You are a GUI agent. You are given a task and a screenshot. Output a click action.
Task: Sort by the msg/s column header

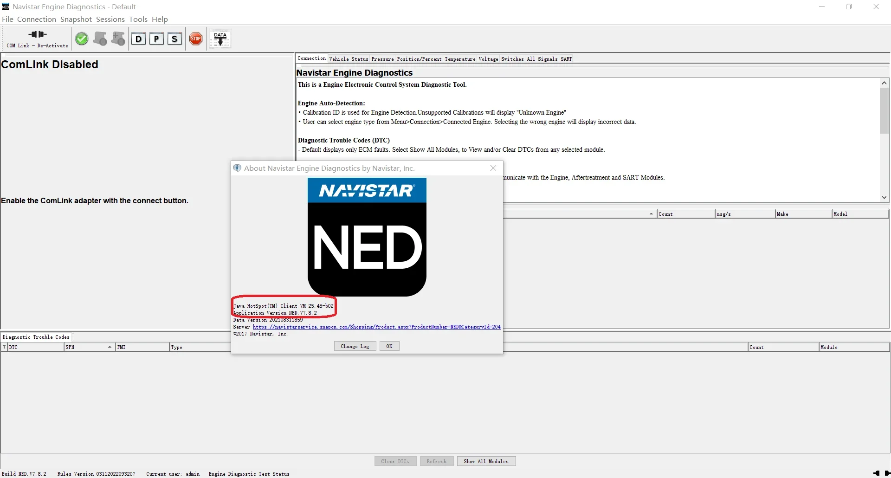click(x=745, y=214)
